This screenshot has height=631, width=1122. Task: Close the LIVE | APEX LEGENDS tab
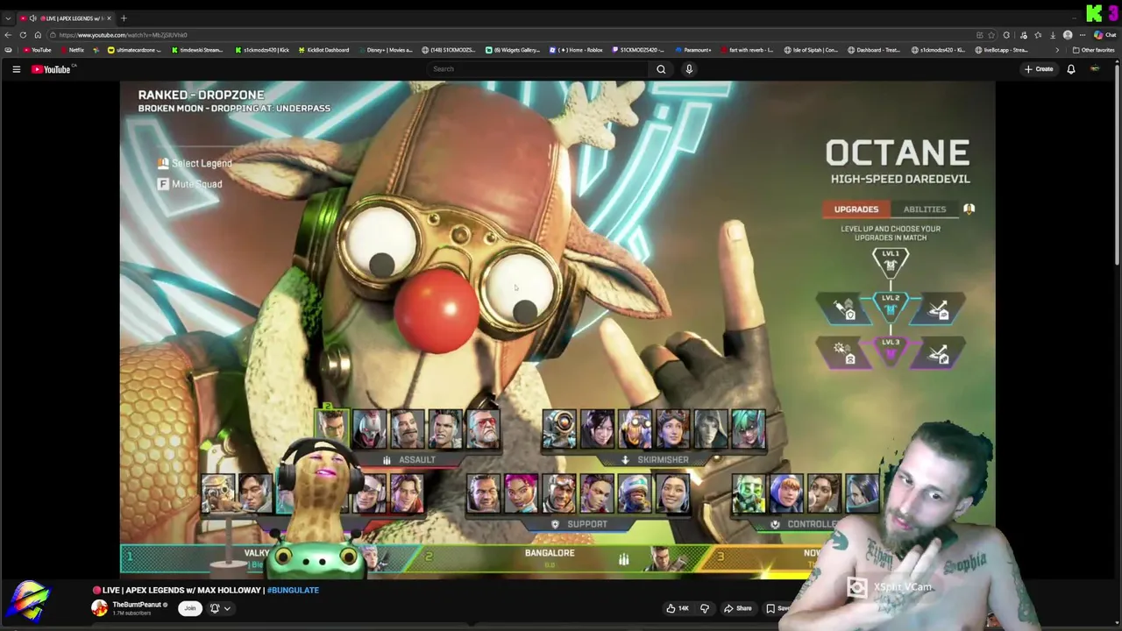pos(109,18)
